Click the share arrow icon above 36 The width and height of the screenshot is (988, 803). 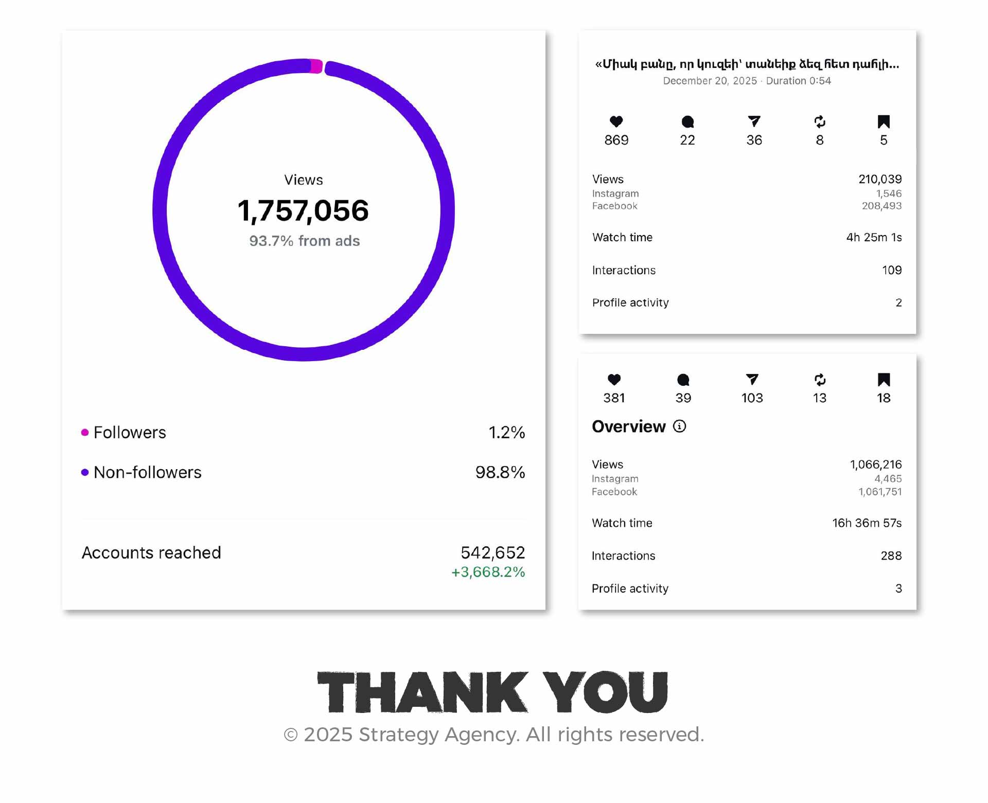tap(754, 121)
